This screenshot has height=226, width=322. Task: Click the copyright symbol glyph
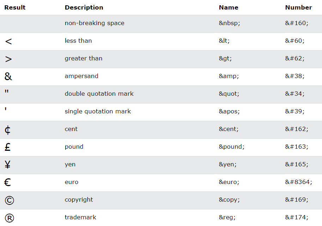pos(10,200)
